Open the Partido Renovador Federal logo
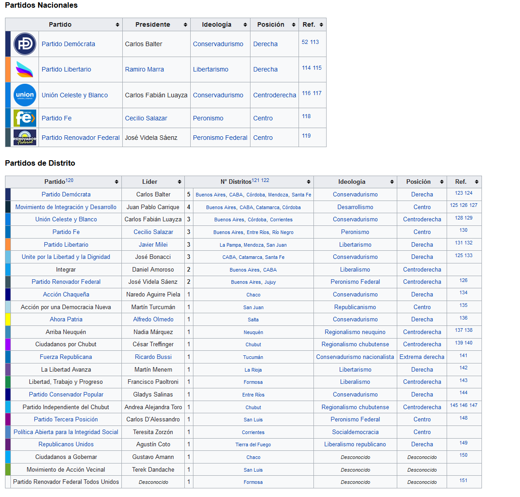The width and height of the screenshot is (520, 497). pyautogui.click(x=24, y=138)
